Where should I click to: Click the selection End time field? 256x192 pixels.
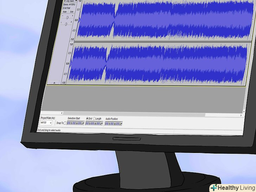coord(94,123)
